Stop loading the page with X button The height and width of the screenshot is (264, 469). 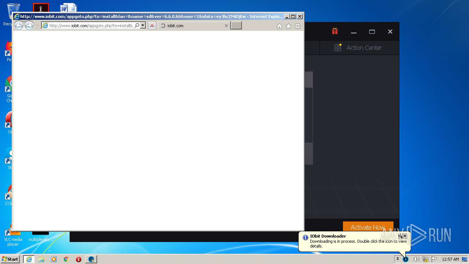coord(152,26)
